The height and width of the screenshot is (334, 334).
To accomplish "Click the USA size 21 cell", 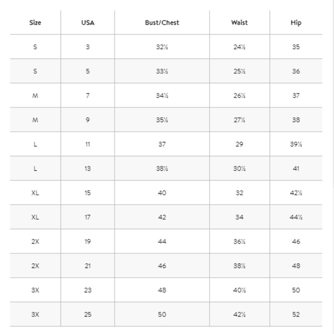I will [x=88, y=266].
